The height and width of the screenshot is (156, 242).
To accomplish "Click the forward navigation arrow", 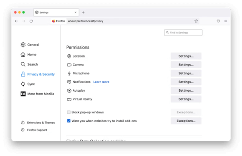I will tap(24, 21).
